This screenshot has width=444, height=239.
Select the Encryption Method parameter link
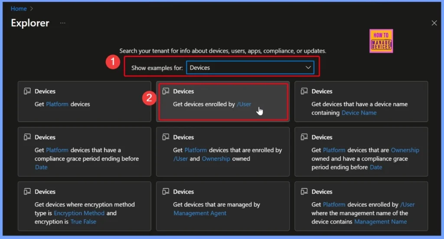click(x=79, y=213)
